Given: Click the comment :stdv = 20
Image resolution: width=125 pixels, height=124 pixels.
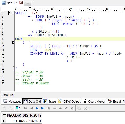Looking at the screenshot, I should 32,80.
